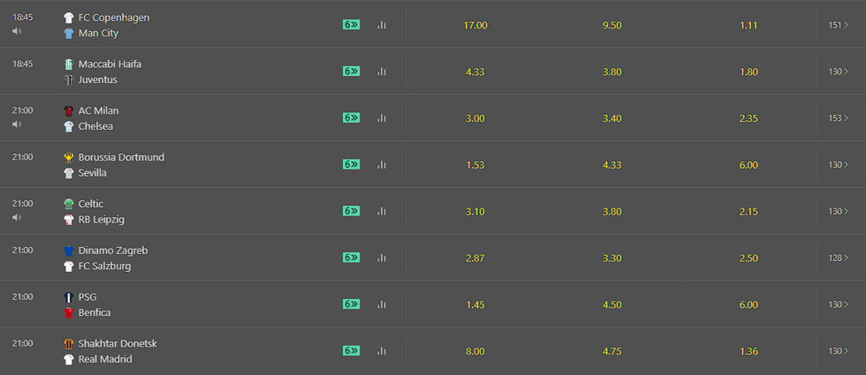View statistics icon for Borussia Dortmund match
This screenshot has height=375, width=866.
(x=381, y=165)
